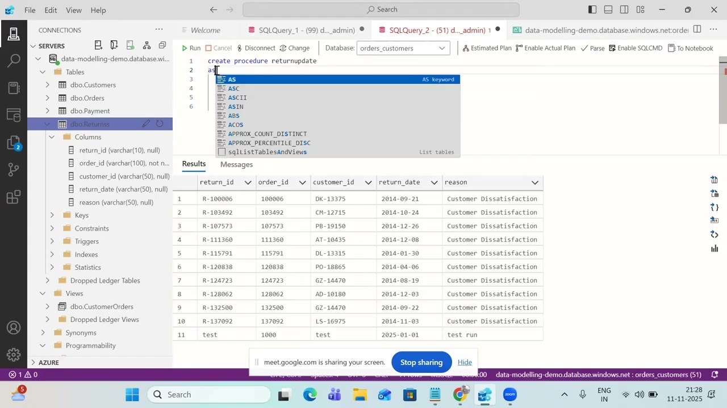Open the Database orders_customers dropdown
The image size is (727, 408).
(403, 48)
